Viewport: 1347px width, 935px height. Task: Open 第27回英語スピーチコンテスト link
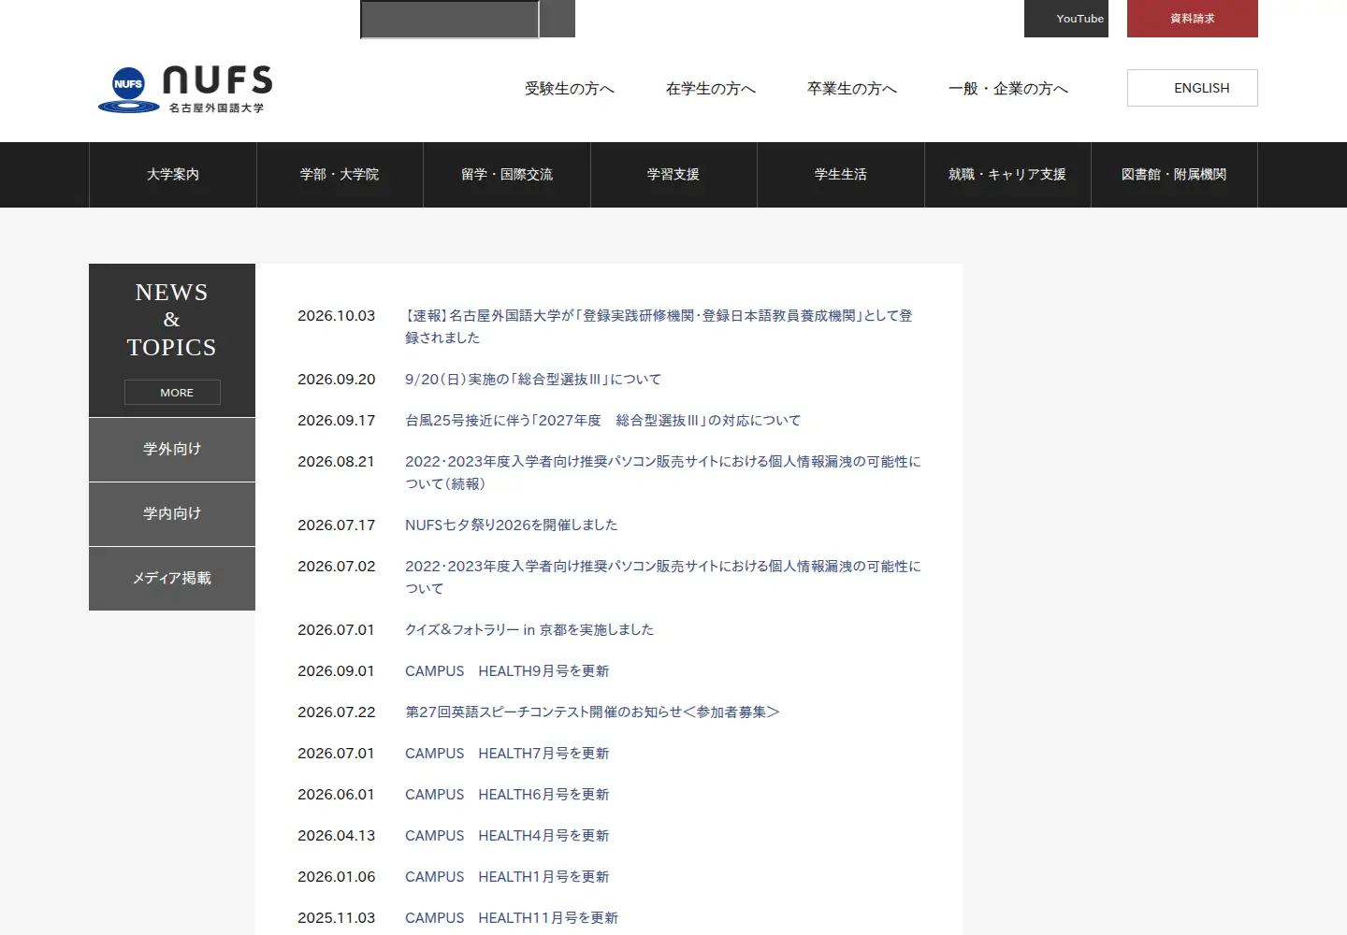(592, 712)
